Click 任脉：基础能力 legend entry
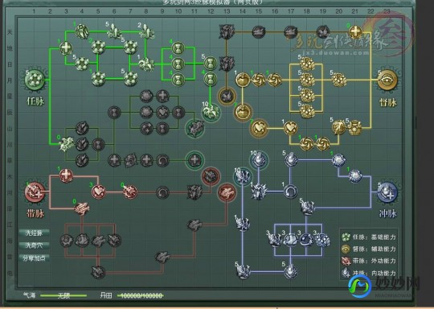Image resolution: width=434 pixels, height=309 pixels. tap(368, 237)
